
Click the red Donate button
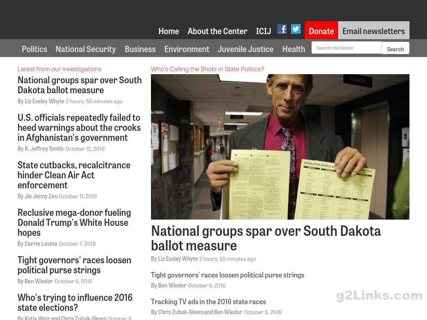pos(322,30)
